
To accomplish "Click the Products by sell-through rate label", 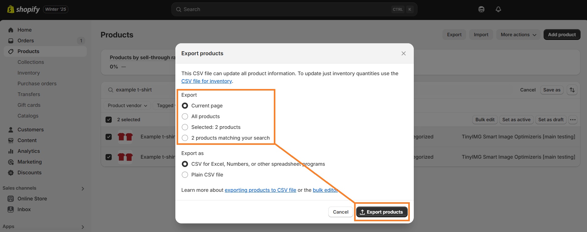I will click(x=143, y=57).
